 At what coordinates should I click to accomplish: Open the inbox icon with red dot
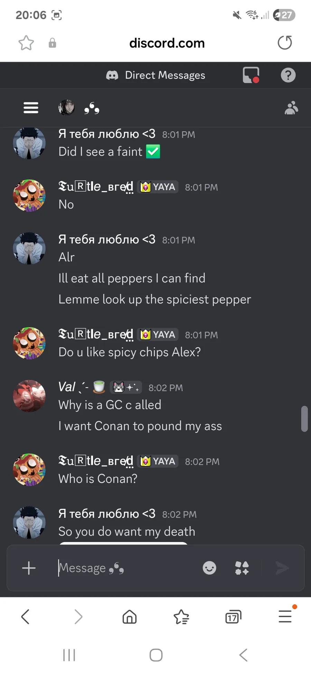click(251, 75)
